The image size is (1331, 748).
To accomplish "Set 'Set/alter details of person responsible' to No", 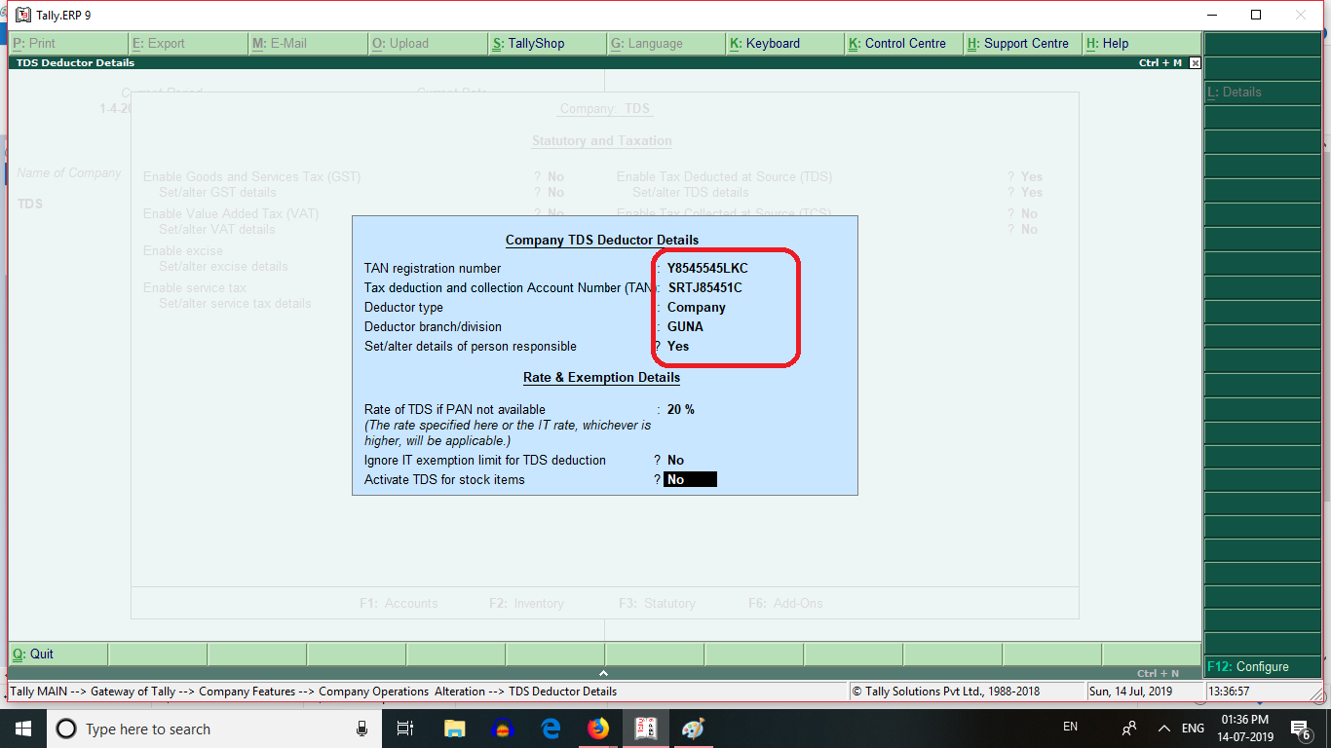I will 677,346.
